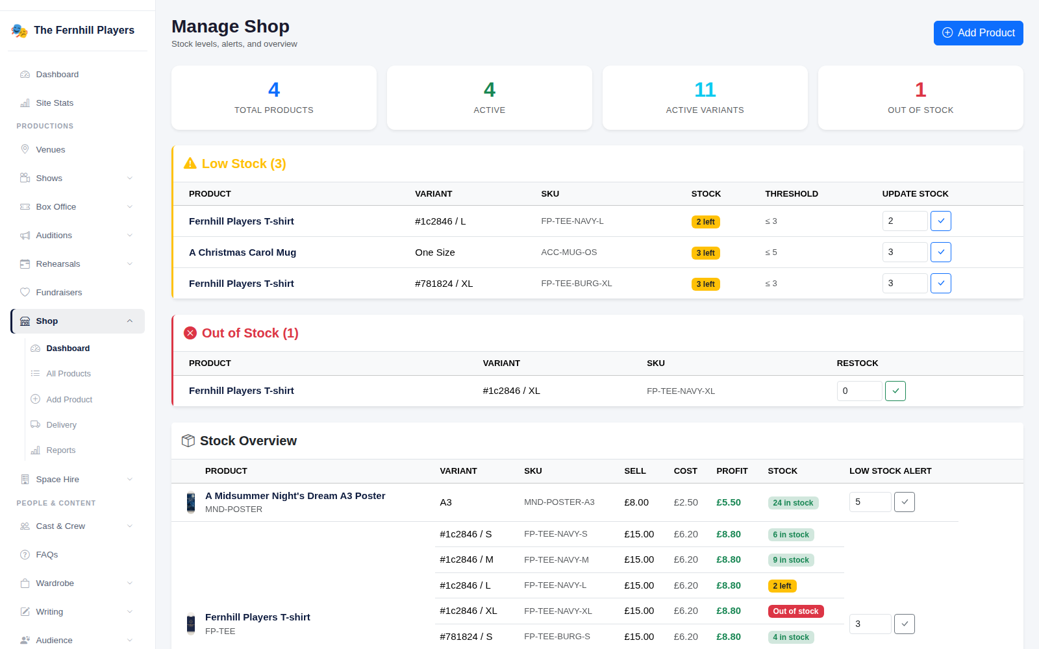This screenshot has width=1039, height=649.
Task: Click the Stock Overview box icon
Action: pos(188,441)
